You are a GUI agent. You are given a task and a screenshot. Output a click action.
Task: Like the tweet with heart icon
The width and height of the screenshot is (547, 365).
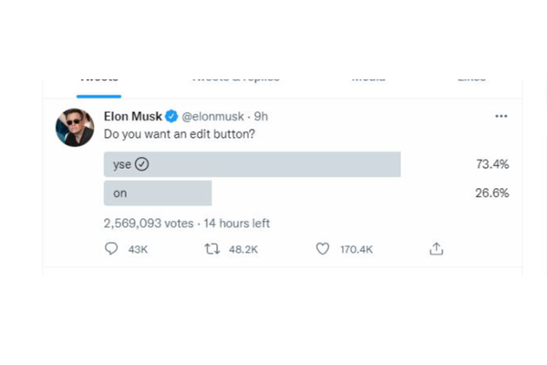[322, 248]
